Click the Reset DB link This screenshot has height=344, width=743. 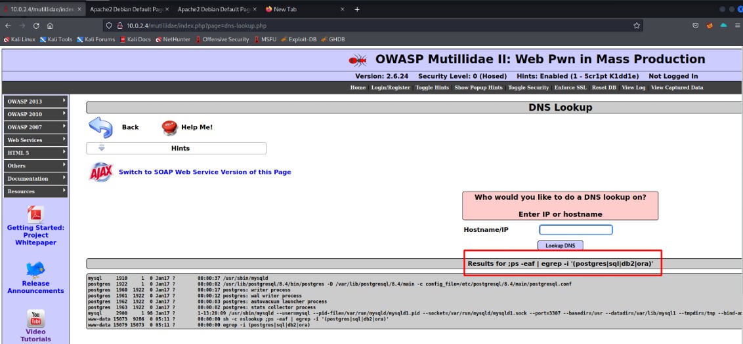pos(604,88)
